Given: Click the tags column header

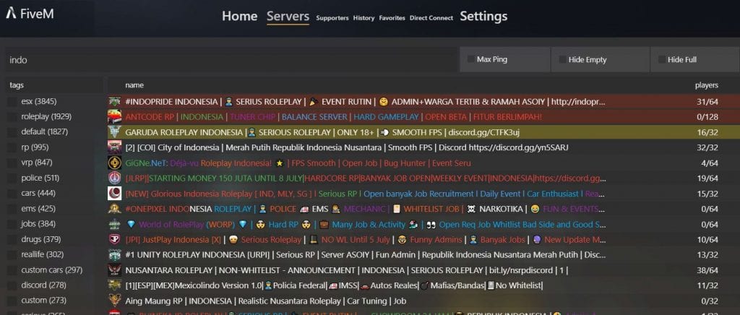Looking at the screenshot, I should point(17,85).
